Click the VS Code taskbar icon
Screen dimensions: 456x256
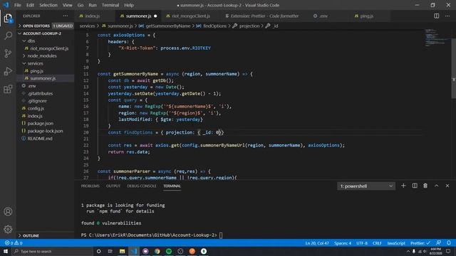(x=134, y=251)
